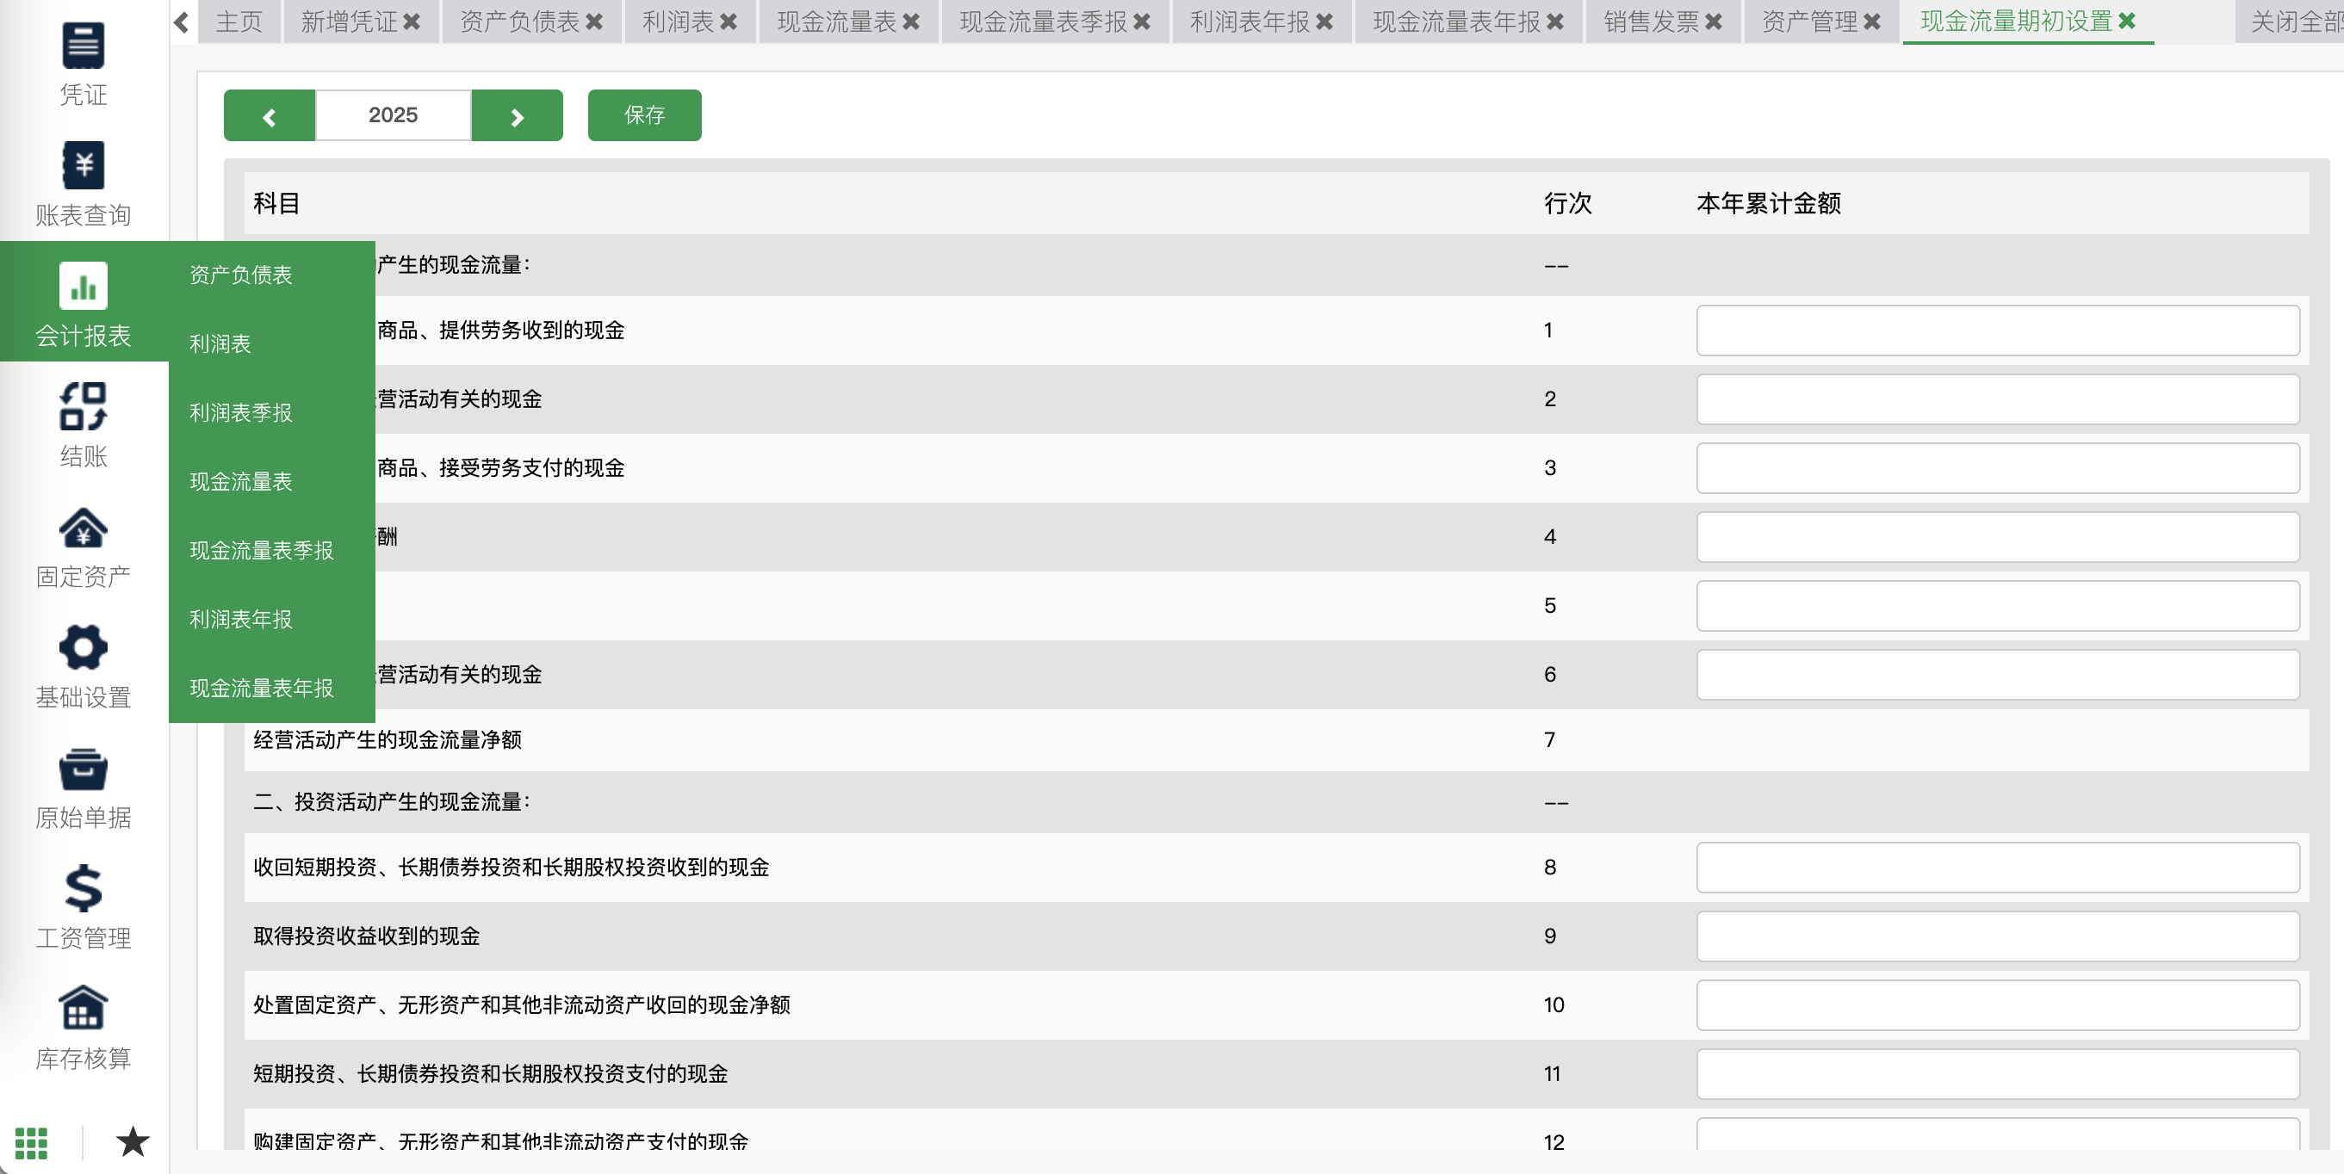Screen dimensions: 2344x1174
Task: Open 原始单据 original documents icon
Action: point(83,769)
